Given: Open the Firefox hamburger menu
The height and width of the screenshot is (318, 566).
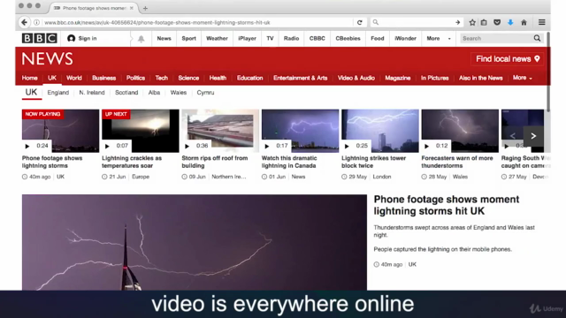Looking at the screenshot, I should coord(542,22).
